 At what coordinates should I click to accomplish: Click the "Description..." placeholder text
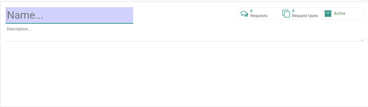[19, 29]
